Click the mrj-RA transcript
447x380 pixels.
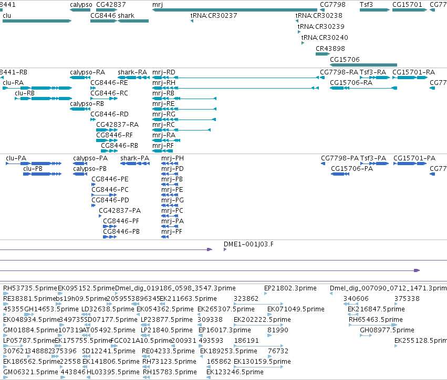coord(166,140)
